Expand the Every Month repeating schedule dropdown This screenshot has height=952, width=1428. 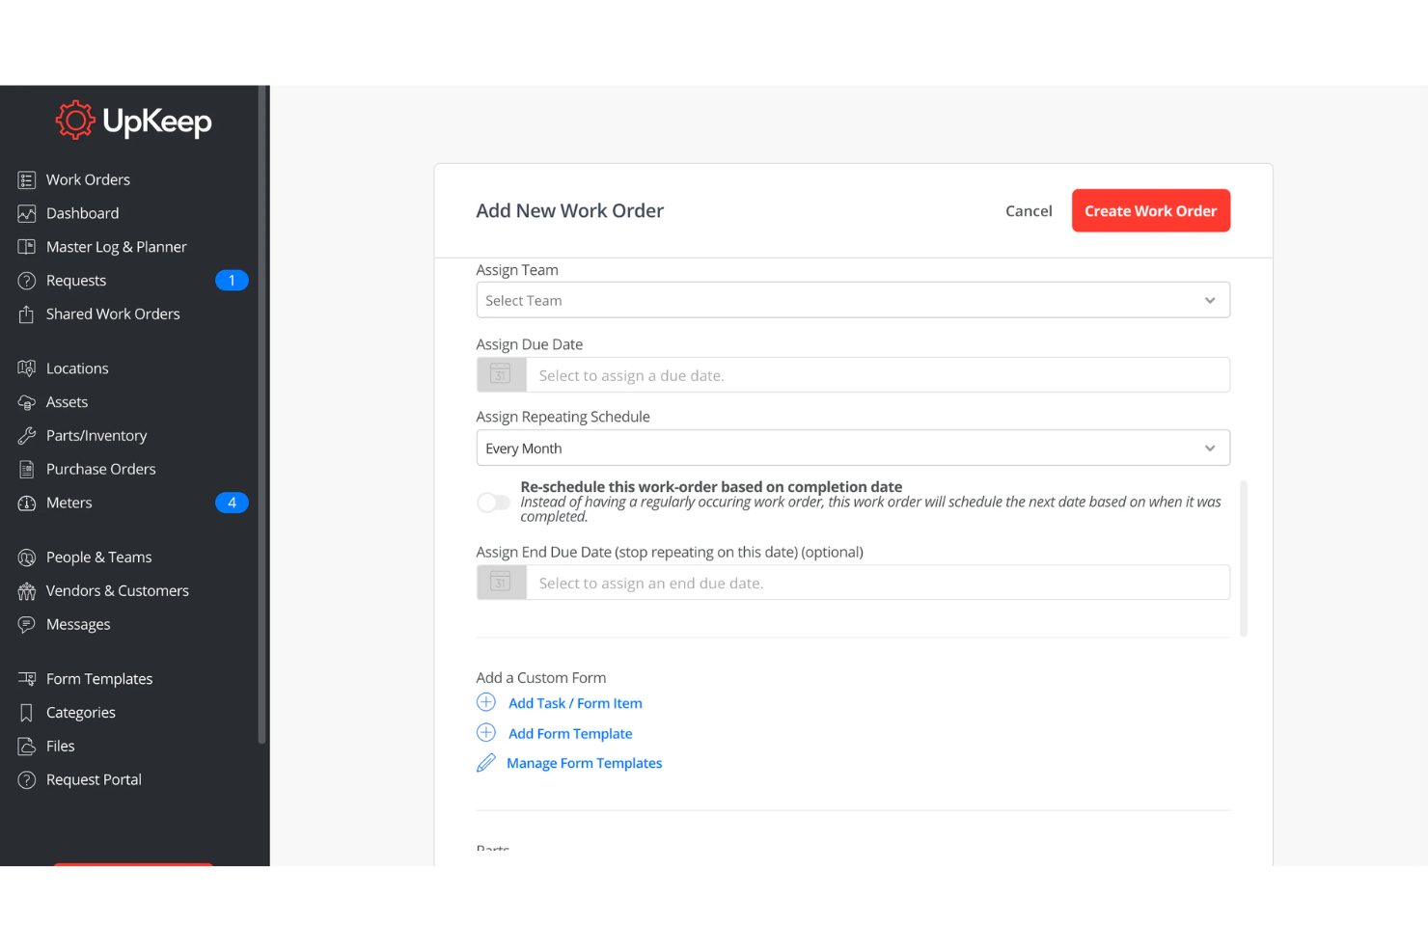(1210, 448)
